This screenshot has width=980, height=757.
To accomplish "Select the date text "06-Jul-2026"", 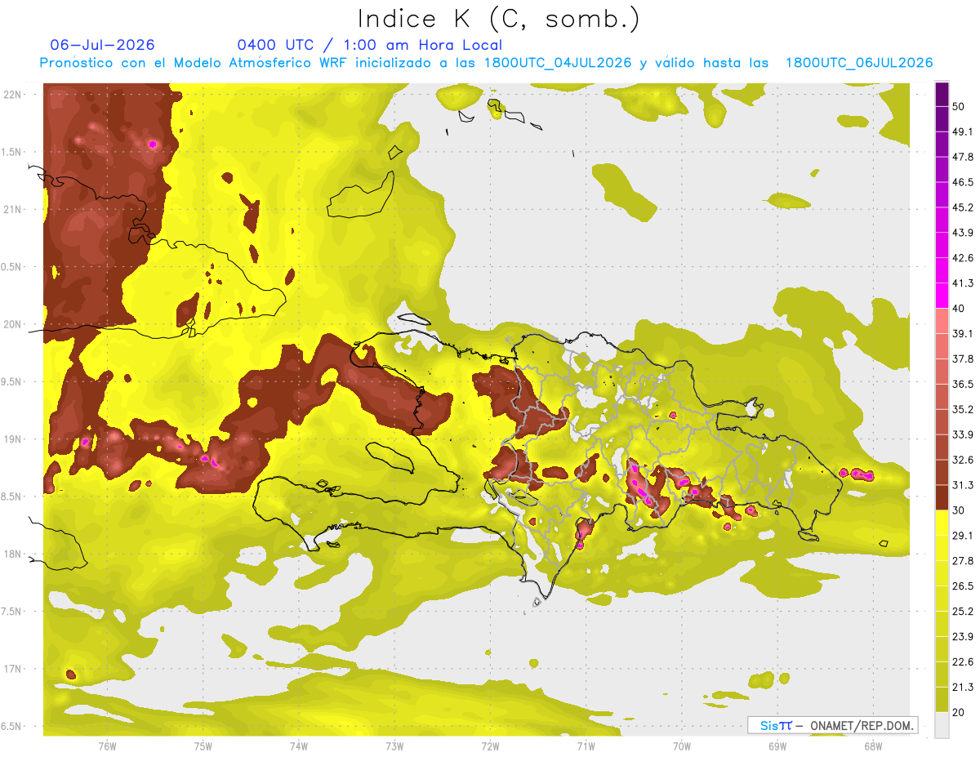I will click(102, 45).
